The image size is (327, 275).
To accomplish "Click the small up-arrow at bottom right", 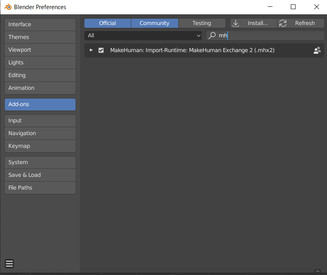I will coord(317,271).
